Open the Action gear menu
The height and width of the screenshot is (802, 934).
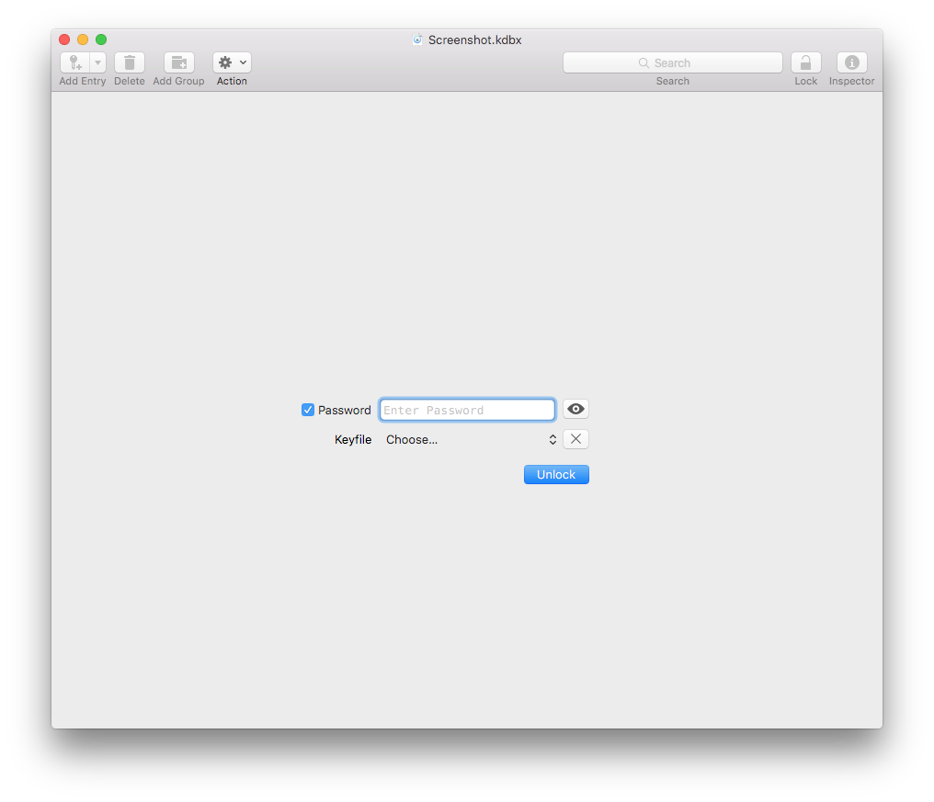click(x=232, y=62)
